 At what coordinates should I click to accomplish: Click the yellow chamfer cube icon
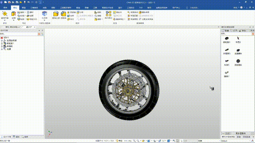pos(63,14)
